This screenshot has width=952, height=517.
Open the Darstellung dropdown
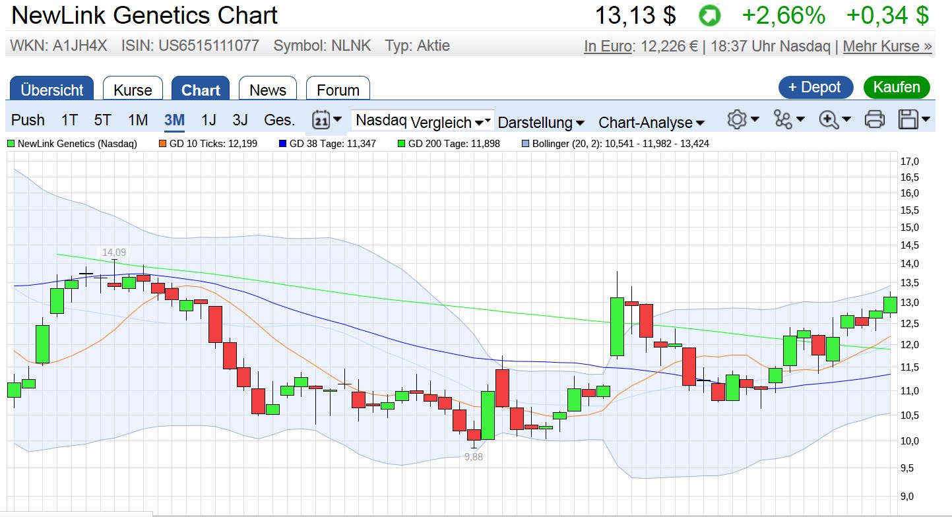[541, 123]
